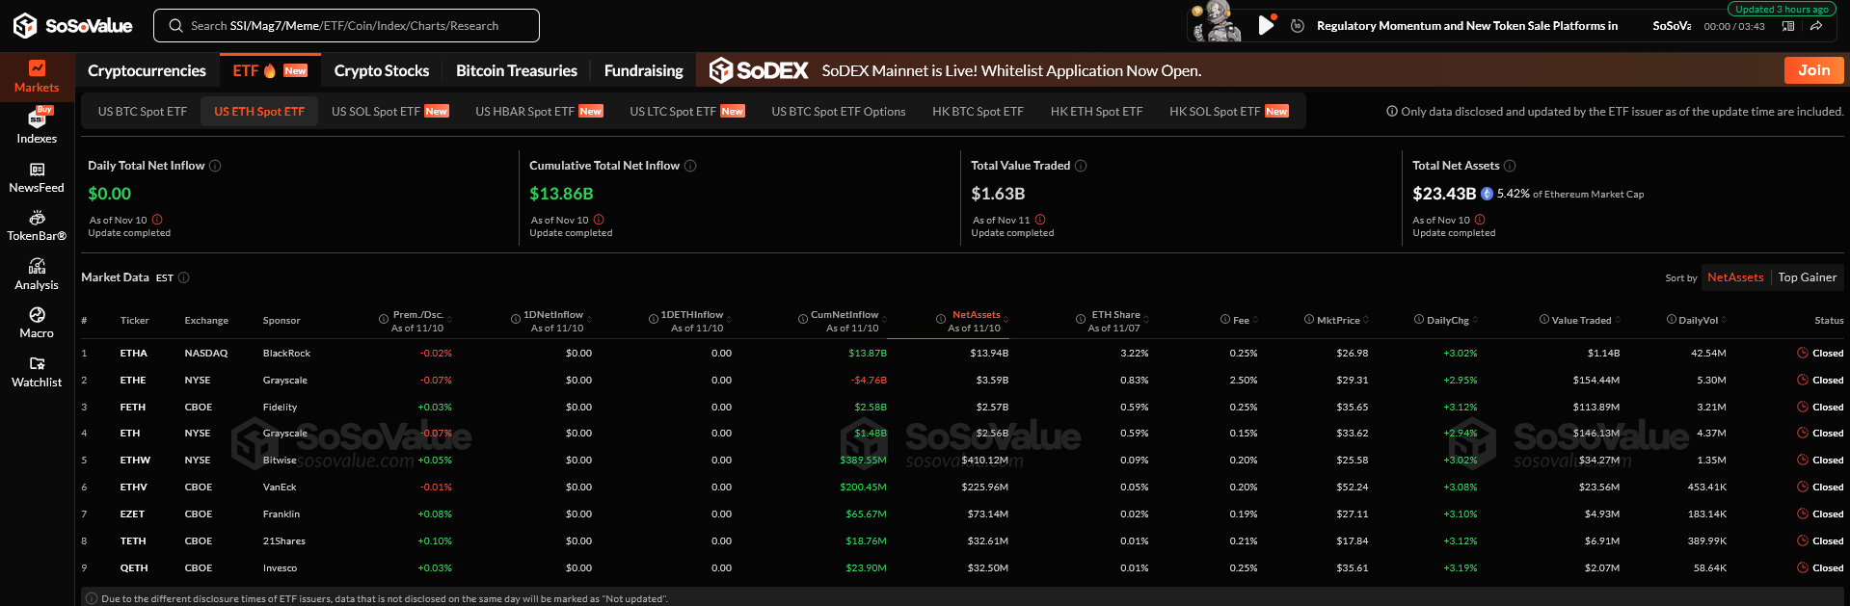The width and height of the screenshot is (1850, 606).
Task: Share the audio briefing
Action: pyautogui.click(x=1815, y=26)
